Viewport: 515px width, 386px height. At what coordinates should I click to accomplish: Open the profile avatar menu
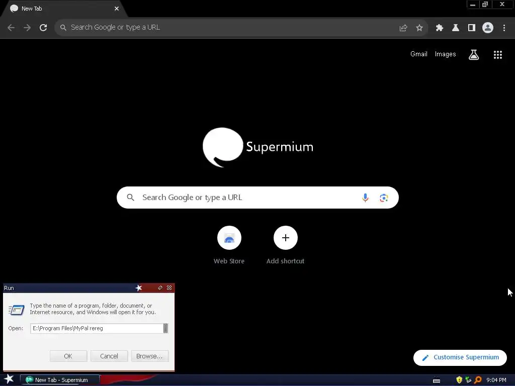point(488,28)
